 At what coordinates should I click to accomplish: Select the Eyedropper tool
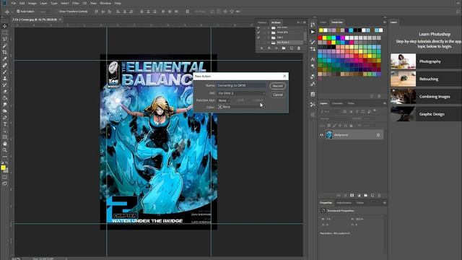(x=5, y=59)
